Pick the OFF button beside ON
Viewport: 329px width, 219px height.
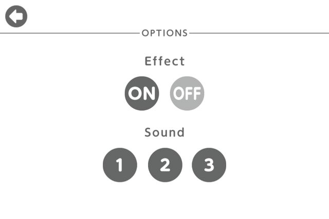[x=187, y=93]
